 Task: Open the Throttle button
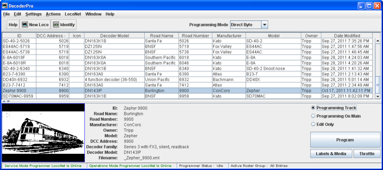[367, 153]
